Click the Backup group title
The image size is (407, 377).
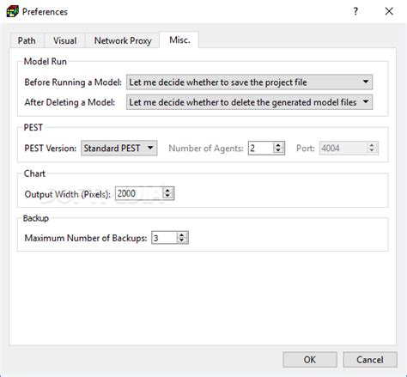pos(36,218)
